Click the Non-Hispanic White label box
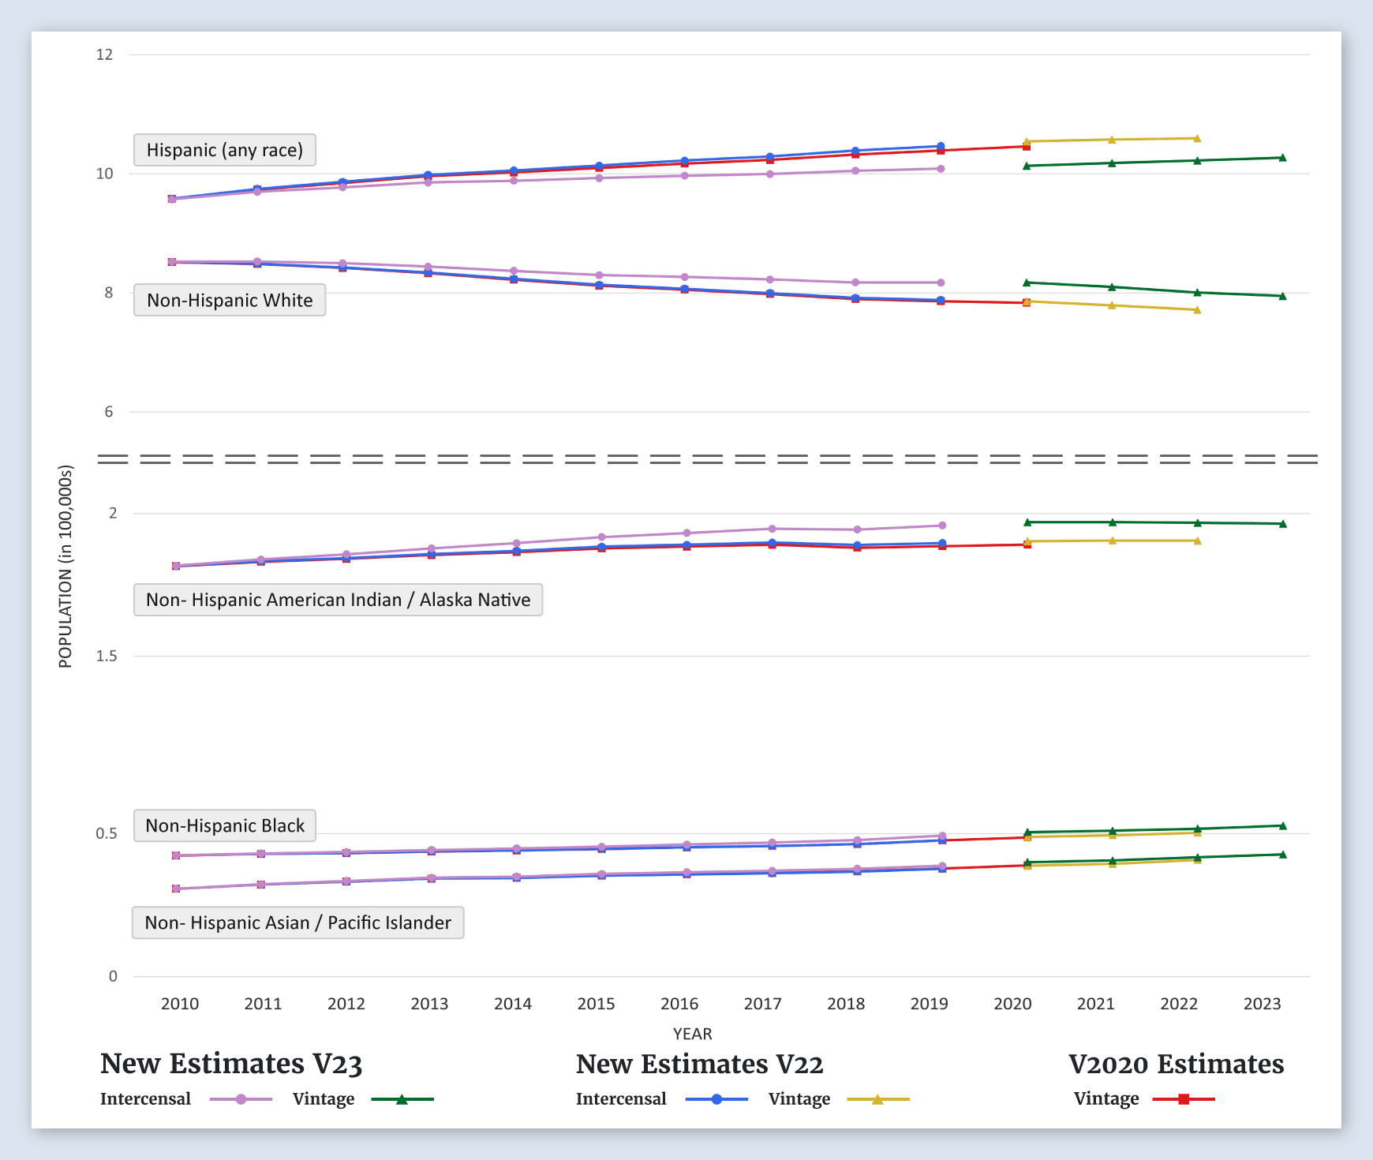 pyautogui.click(x=230, y=300)
